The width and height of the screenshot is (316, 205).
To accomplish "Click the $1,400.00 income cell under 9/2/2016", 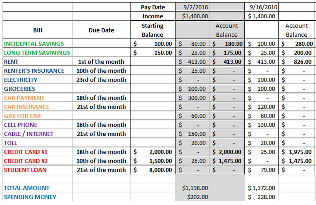I will 192,16.
